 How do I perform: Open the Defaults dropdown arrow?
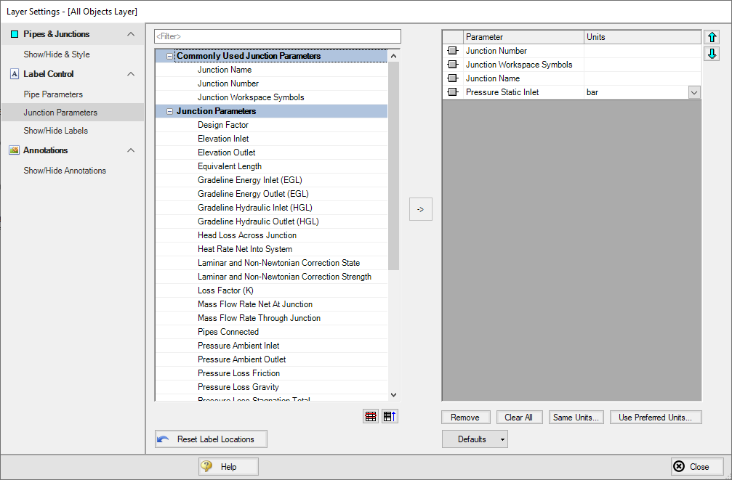(x=502, y=439)
